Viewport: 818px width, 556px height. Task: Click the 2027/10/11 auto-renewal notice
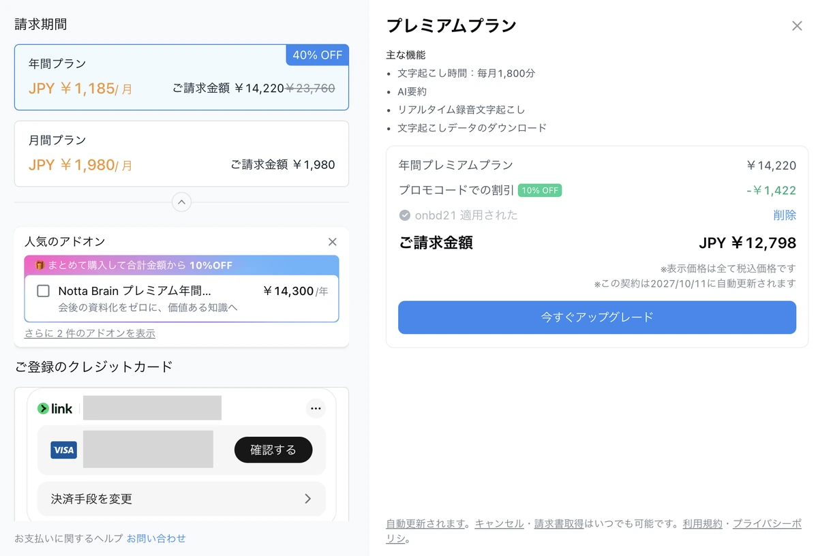(x=695, y=283)
